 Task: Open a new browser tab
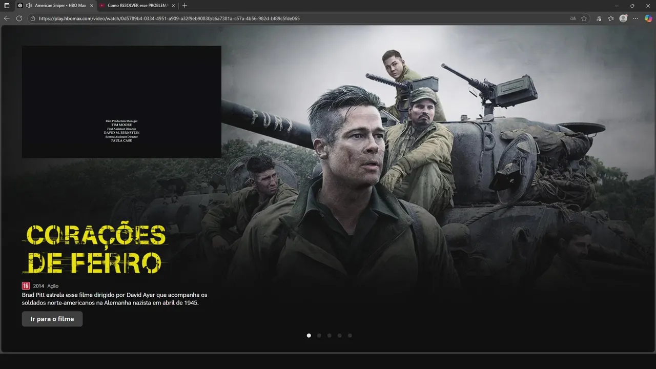184,6
